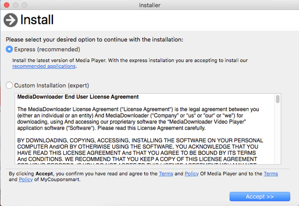Click the Installer window title text
The height and width of the screenshot is (206, 299).
click(x=149, y=5)
